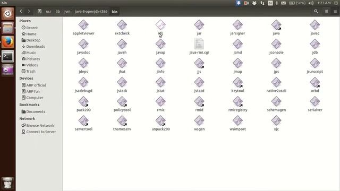340x191 pixels.
Task: Select the jhat file icon
Action: [x=122, y=63]
